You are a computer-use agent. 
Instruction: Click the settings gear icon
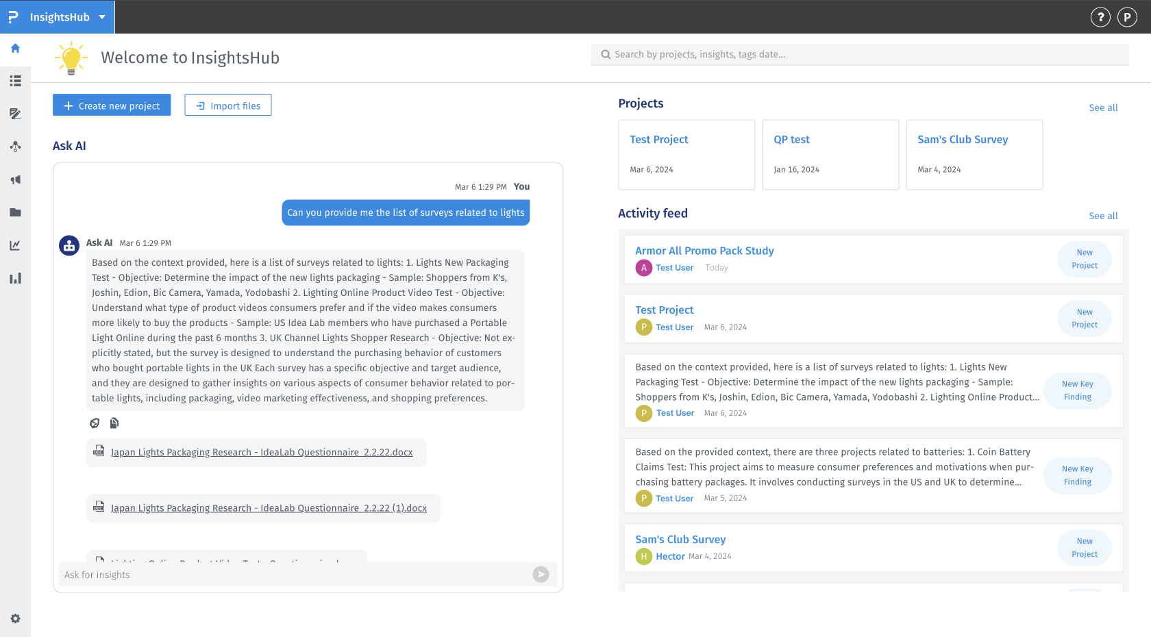click(x=15, y=619)
